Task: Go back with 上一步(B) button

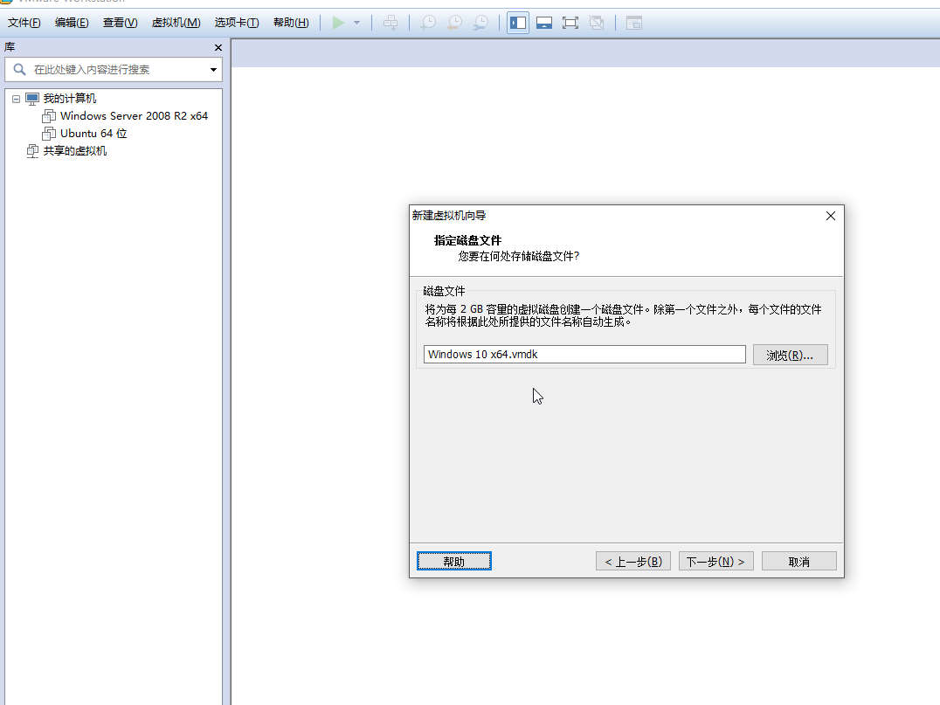Action: point(633,561)
